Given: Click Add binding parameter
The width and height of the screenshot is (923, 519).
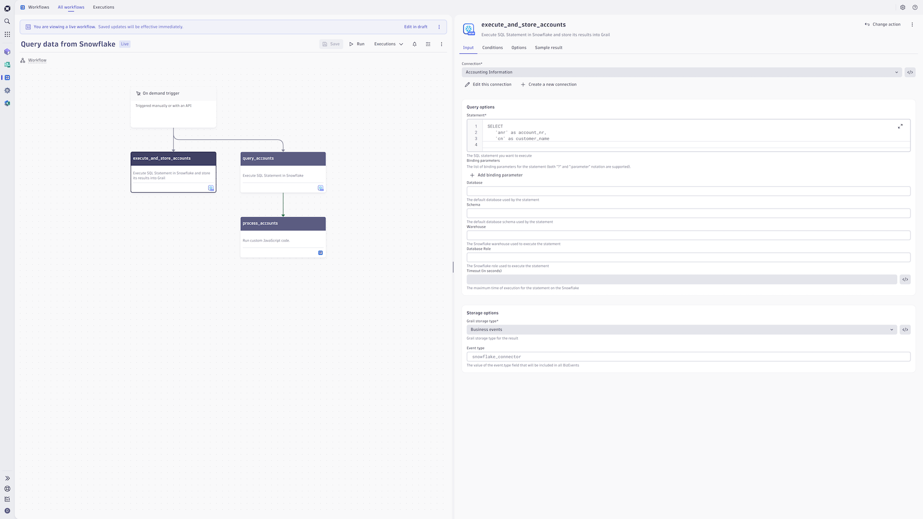Looking at the screenshot, I should point(496,175).
